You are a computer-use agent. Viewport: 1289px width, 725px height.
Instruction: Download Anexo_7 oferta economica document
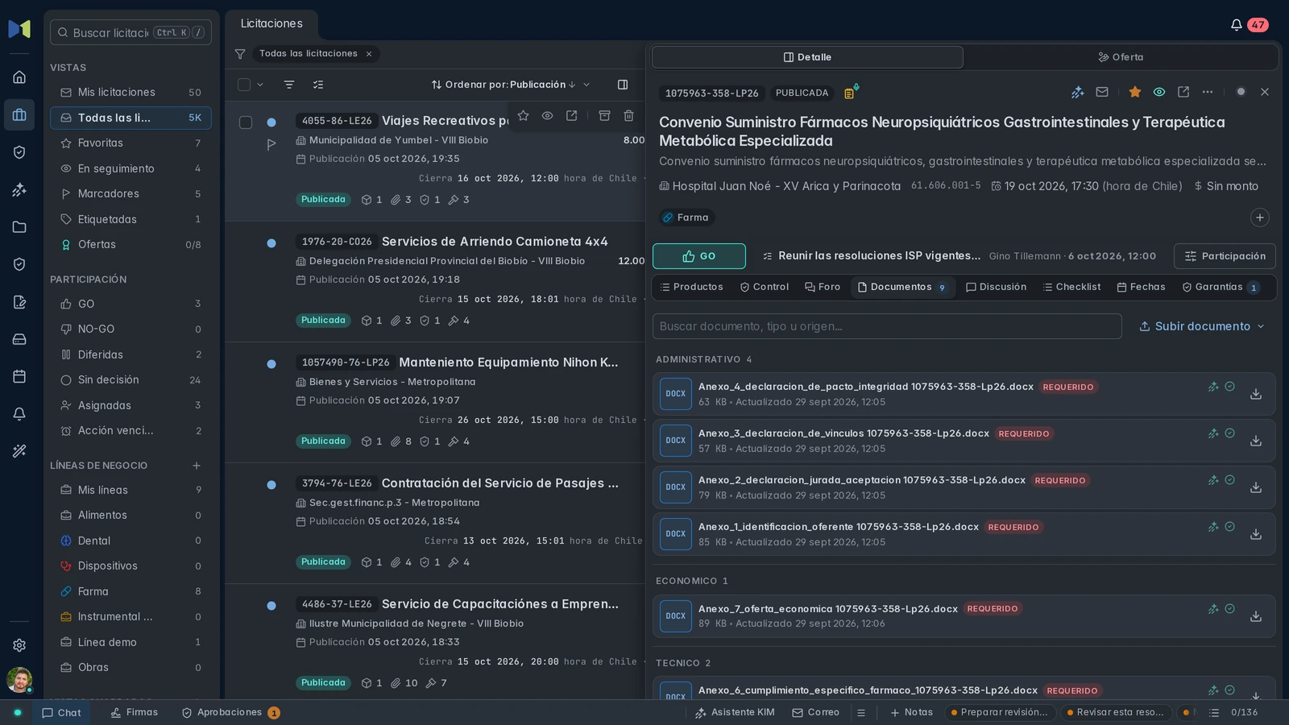coord(1255,616)
